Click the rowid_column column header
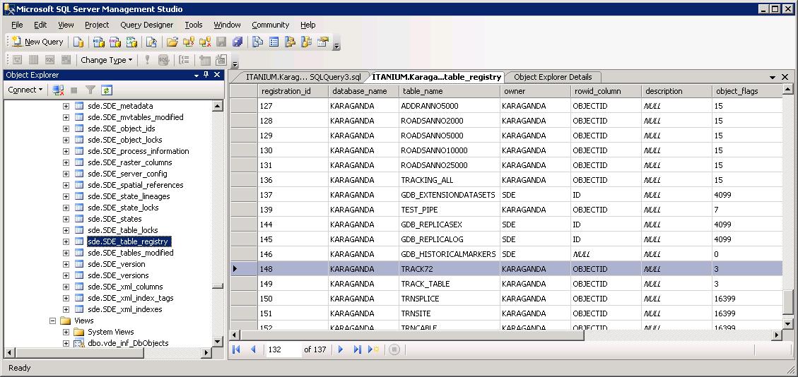The width and height of the screenshot is (798, 377). [606, 92]
